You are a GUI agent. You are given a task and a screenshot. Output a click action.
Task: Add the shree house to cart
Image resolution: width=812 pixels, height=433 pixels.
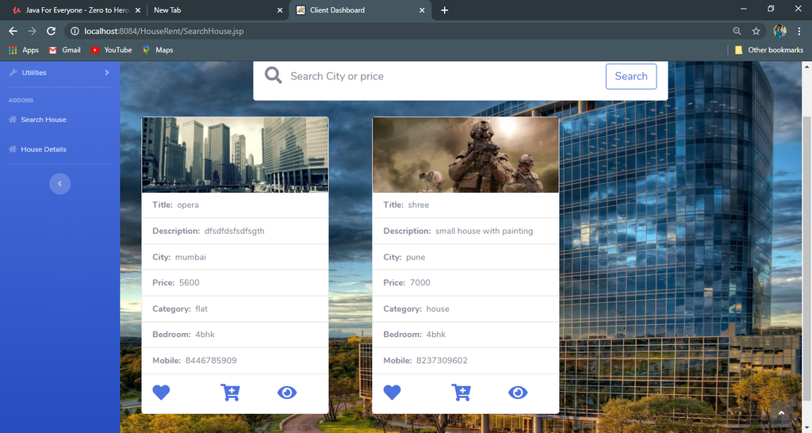point(461,392)
